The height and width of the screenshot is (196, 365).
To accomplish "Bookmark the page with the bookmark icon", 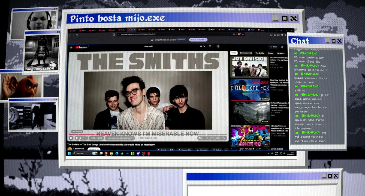I will click(x=114, y=35).
